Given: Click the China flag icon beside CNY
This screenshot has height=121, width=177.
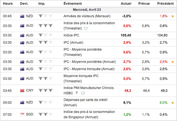Looking at the screenshot, I should point(22,90).
